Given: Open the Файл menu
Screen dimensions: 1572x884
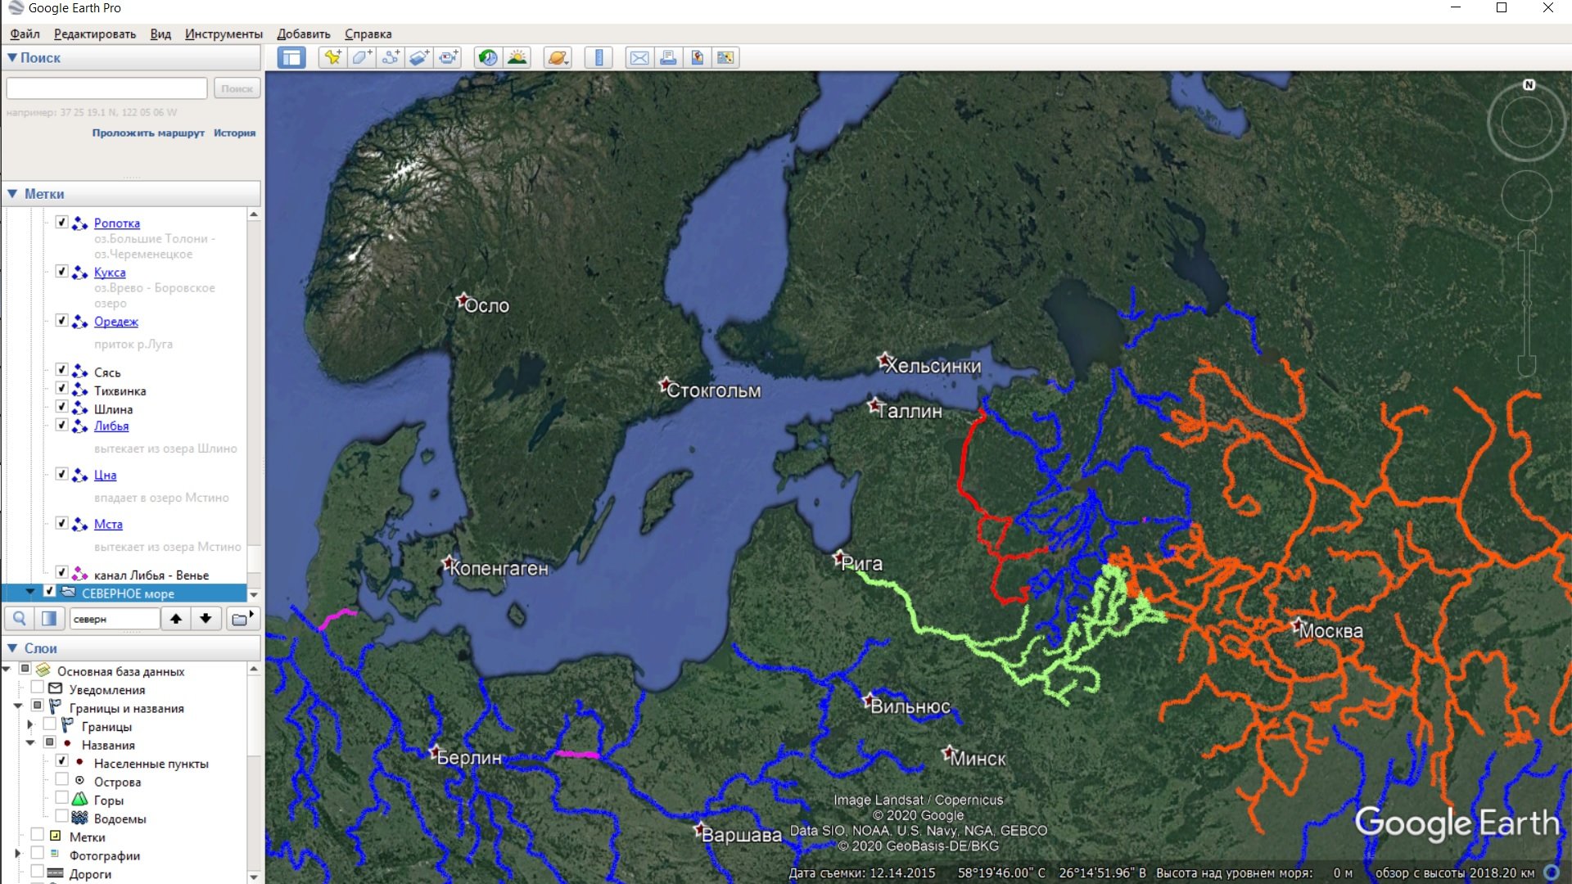Looking at the screenshot, I should (x=25, y=34).
